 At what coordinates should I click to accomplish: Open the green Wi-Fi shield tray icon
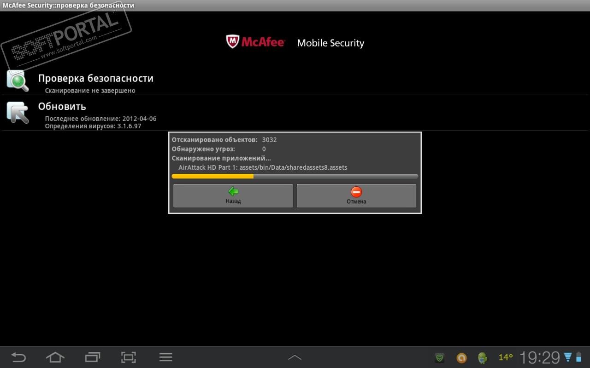coord(440,357)
